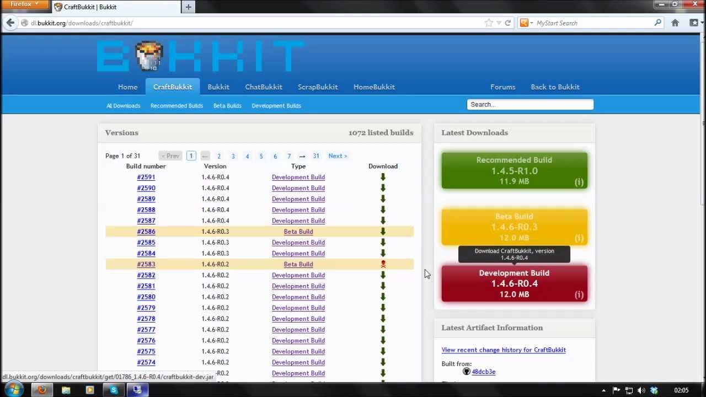This screenshot has width=706, height=397.
Task: View recent change history for CraftBukkit
Action: [504, 350]
